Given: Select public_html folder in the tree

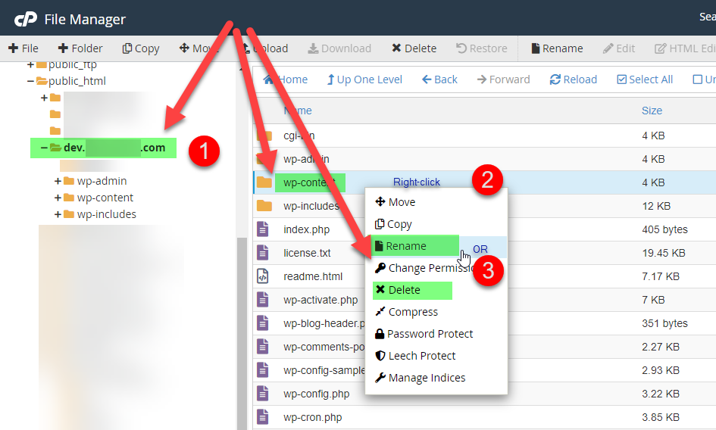Looking at the screenshot, I should point(77,81).
